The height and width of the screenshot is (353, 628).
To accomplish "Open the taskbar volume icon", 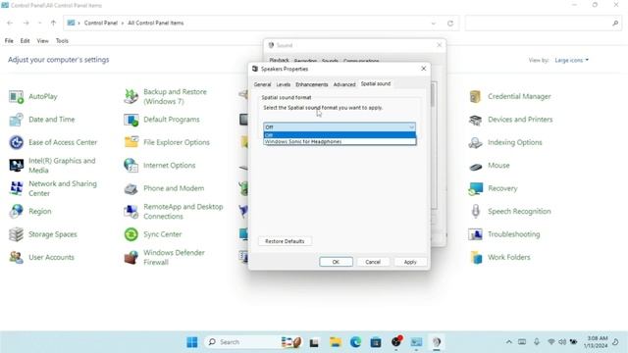I will point(562,342).
